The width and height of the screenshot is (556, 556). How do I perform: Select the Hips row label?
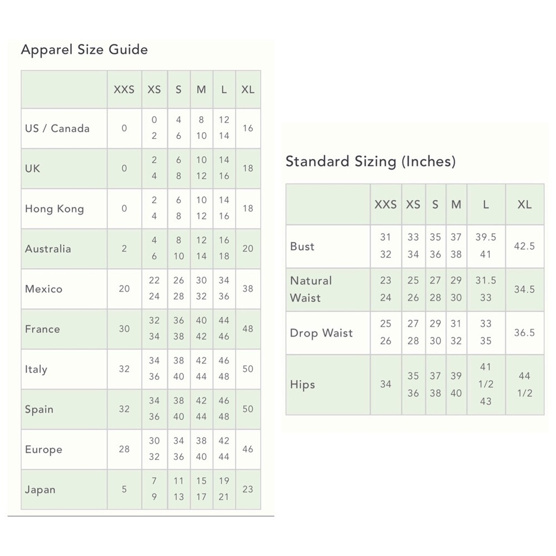point(302,385)
